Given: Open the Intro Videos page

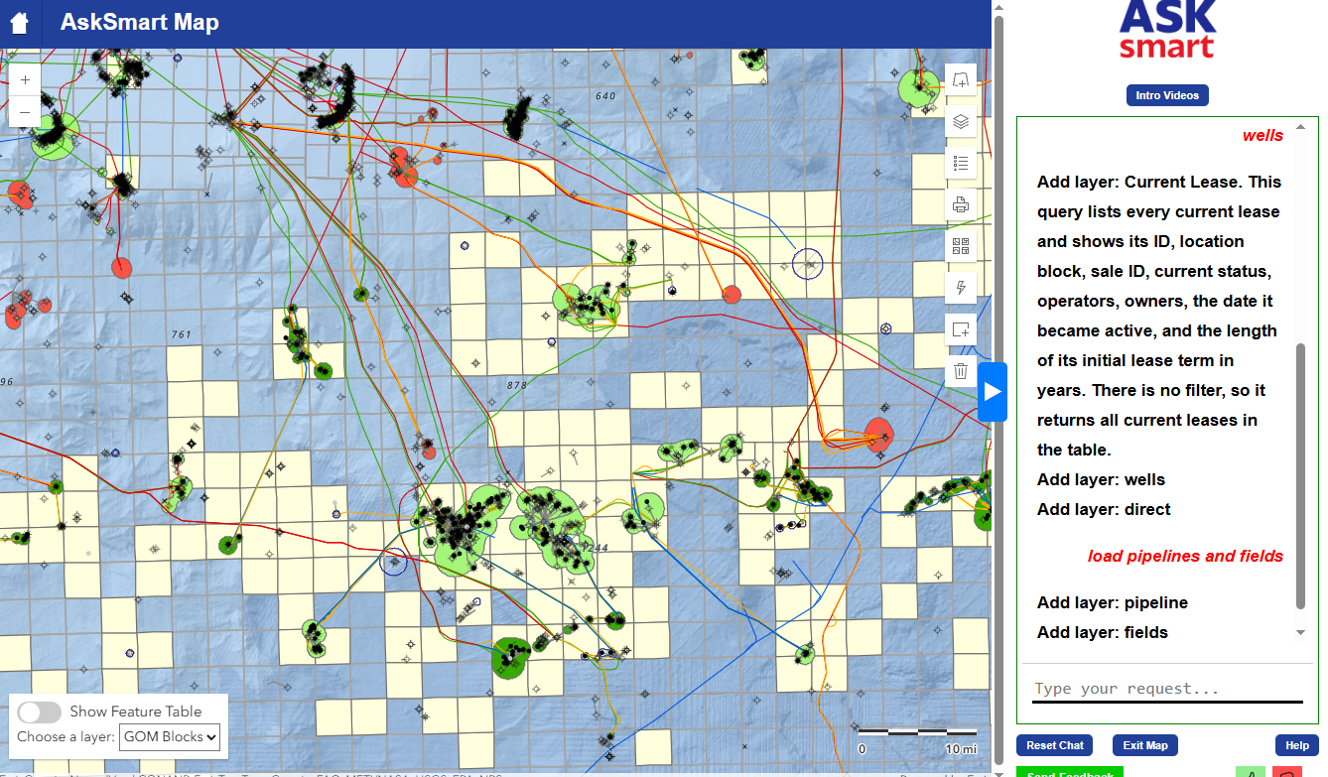Looking at the screenshot, I should (1167, 94).
